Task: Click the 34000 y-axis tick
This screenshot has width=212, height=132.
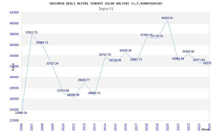Action: click(x=14, y=56)
